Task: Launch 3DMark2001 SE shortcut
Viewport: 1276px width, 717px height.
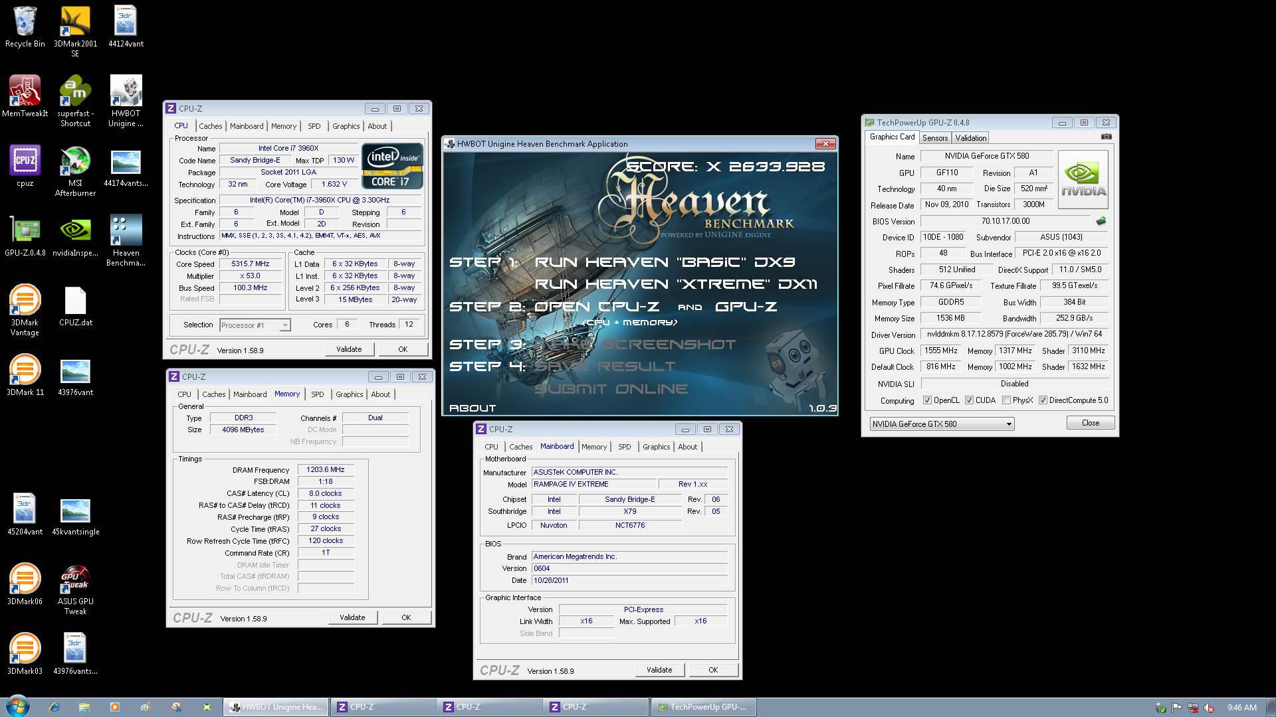Action: [75, 31]
